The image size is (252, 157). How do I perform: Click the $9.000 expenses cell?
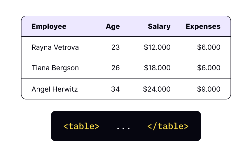pos(209,89)
